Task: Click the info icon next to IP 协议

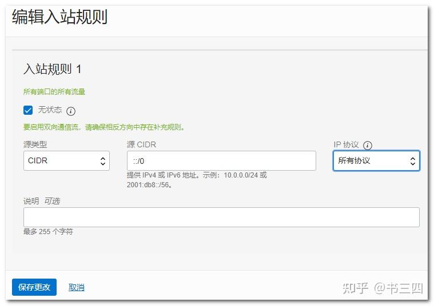Action: (x=368, y=146)
